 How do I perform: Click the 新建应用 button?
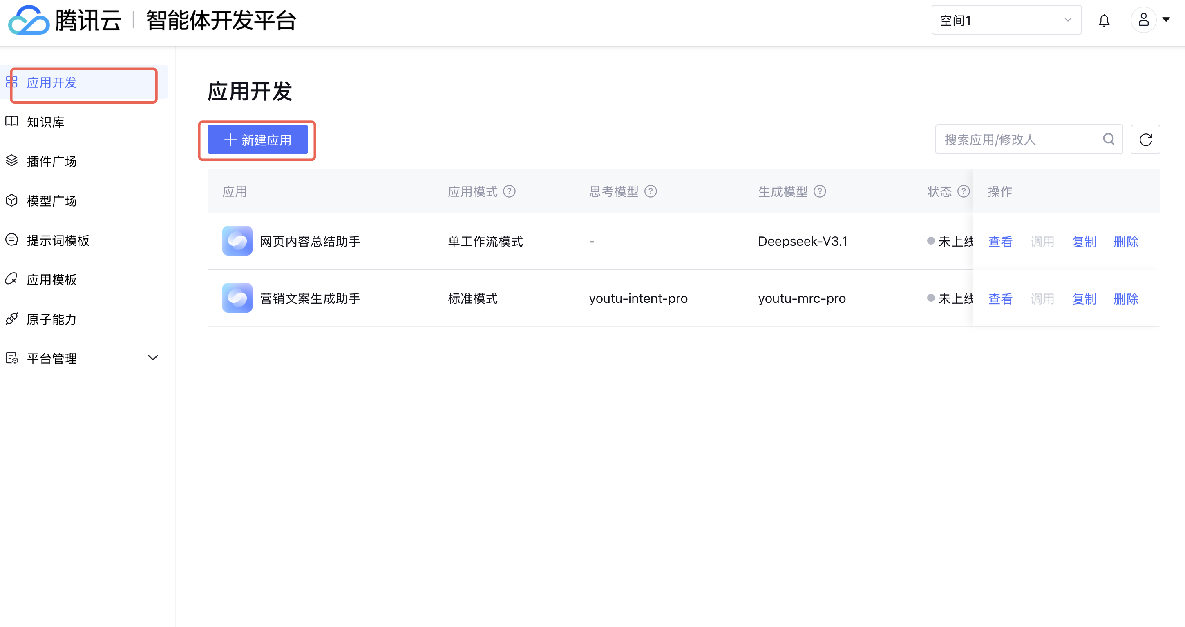[257, 140]
